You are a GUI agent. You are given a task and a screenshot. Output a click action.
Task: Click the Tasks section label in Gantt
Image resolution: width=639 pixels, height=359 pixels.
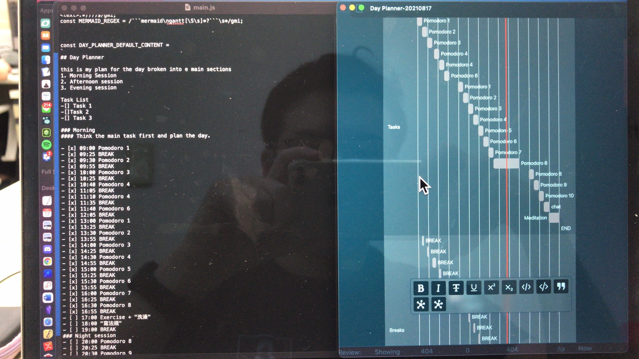point(394,127)
